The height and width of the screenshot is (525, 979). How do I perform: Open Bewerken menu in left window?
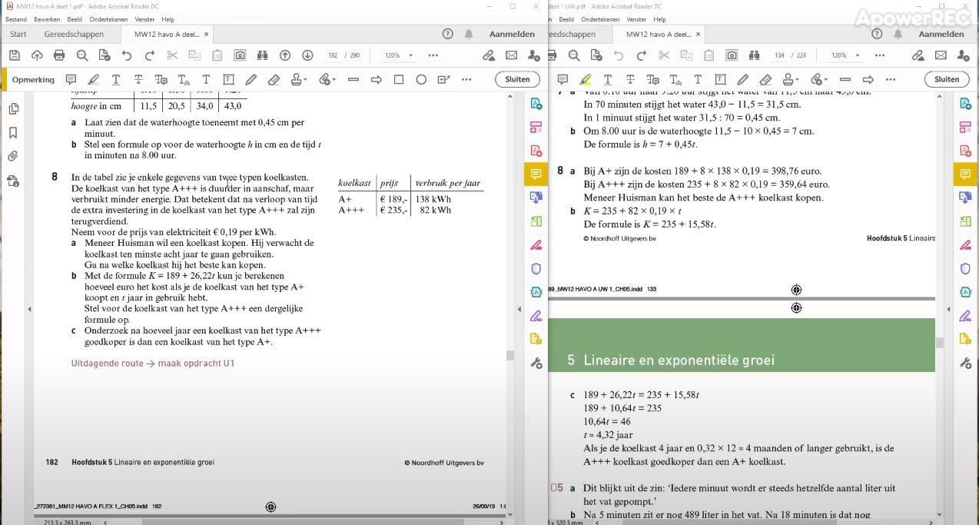pyautogui.click(x=48, y=19)
